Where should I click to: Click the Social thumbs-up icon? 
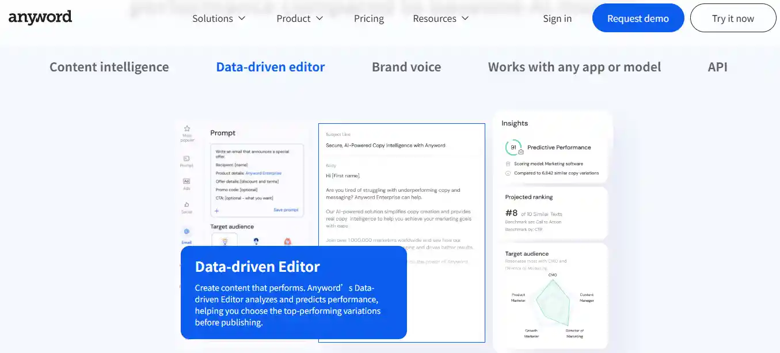pyautogui.click(x=187, y=204)
